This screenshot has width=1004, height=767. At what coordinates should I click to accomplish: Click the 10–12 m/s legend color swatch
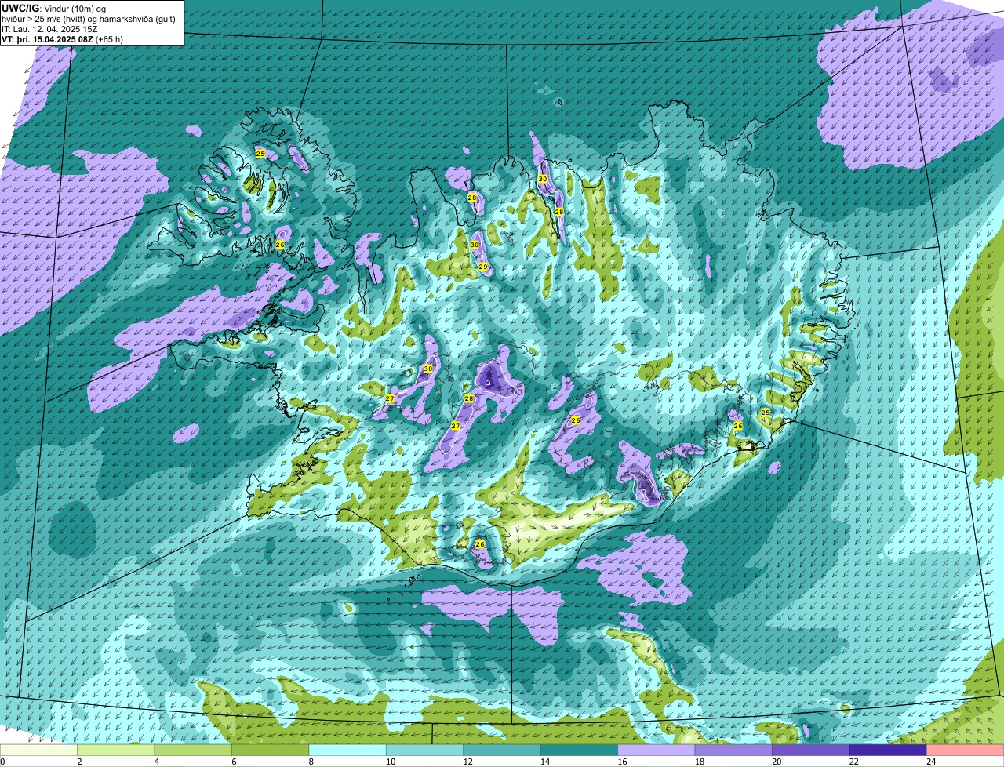click(x=425, y=751)
